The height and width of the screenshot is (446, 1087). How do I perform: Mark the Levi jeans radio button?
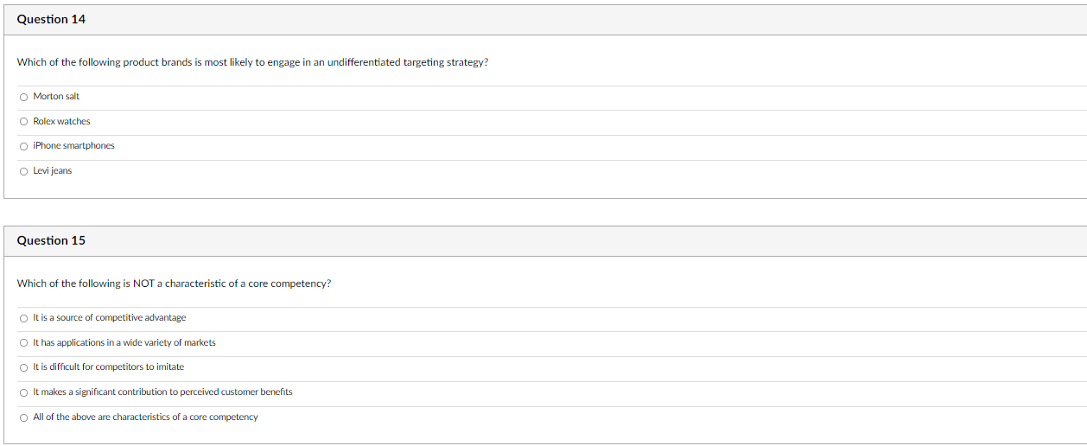pyautogui.click(x=24, y=171)
